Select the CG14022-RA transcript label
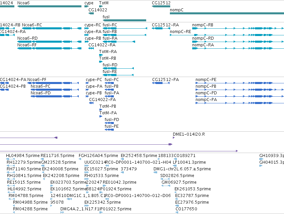Viewport: 284px width, 214px height. 102,45
